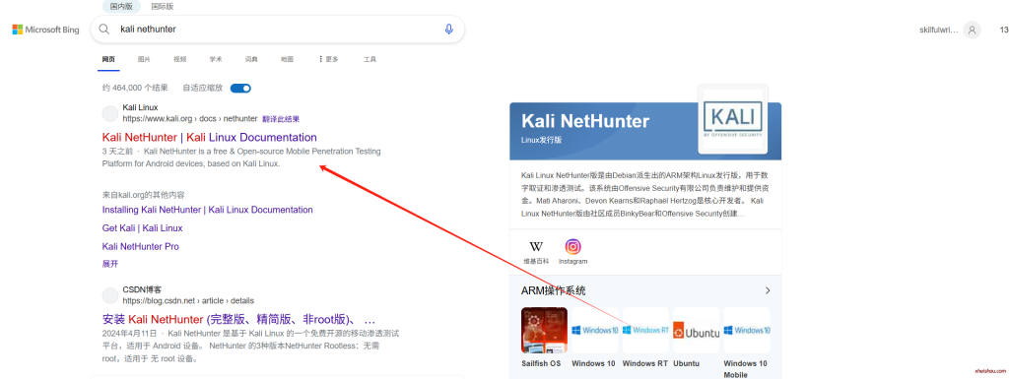Activate the voice search microphone

(449, 29)
